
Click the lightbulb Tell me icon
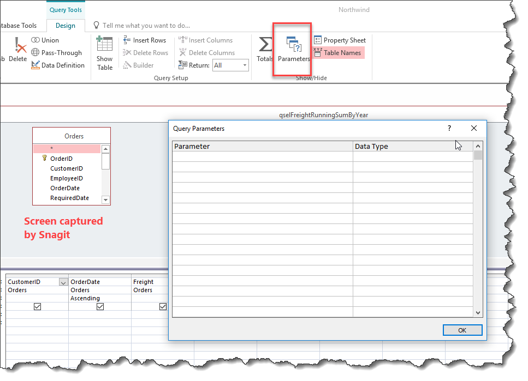tap(96, 25)
